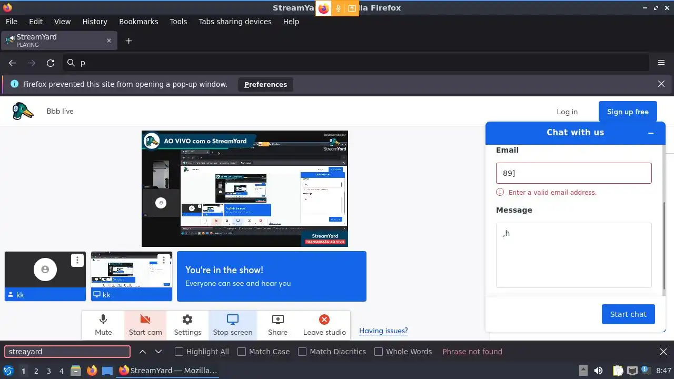Open the Help menu
674x379 pixels.
tap(291, 22)
